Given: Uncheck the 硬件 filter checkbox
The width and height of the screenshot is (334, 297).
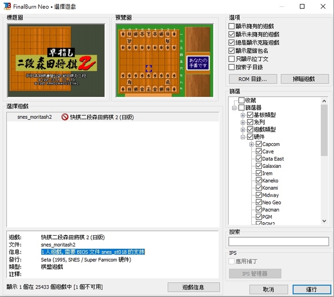Looking at the screenshot, I should [x=250, y=137].
